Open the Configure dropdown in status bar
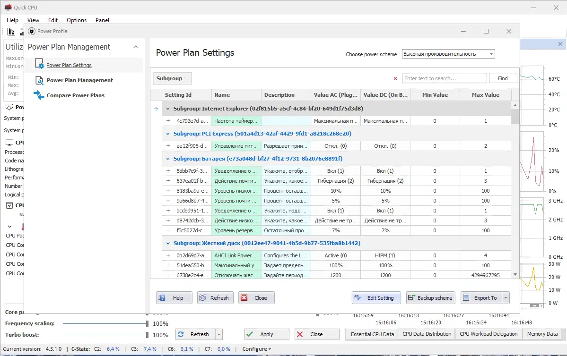 point(256,349)
